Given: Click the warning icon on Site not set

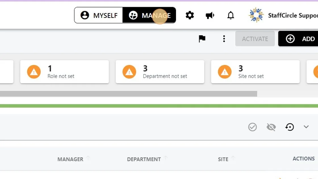Looking at the screenshot, I should (225, 72).
